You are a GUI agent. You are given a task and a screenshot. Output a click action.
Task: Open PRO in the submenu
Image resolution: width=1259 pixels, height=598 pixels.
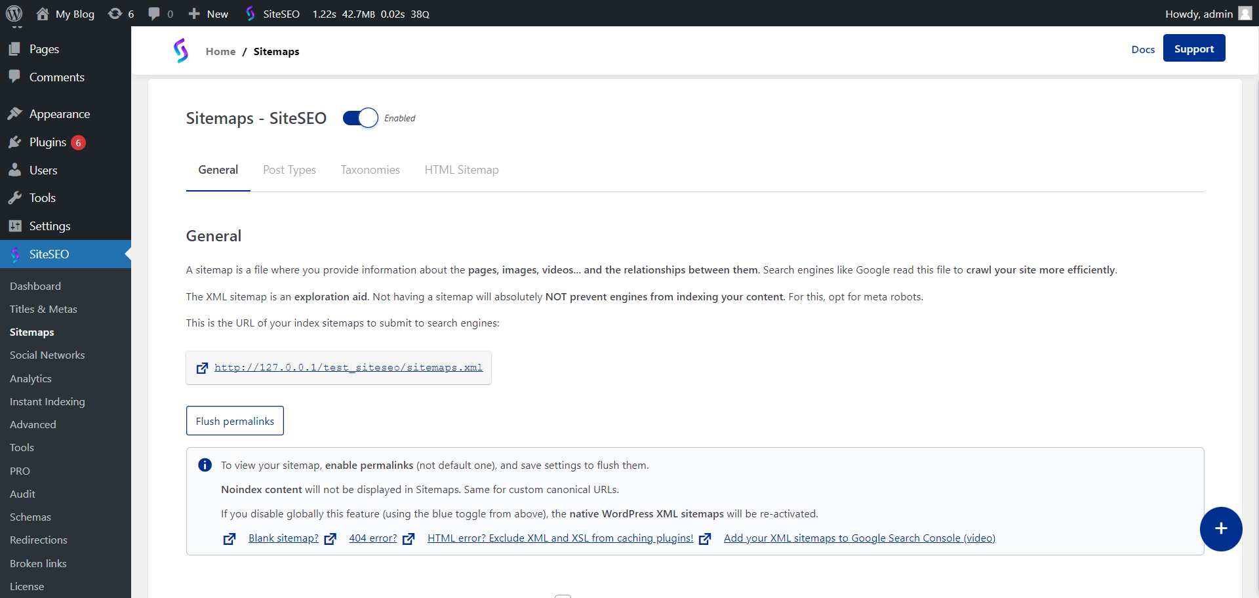[x=20, y=471]
